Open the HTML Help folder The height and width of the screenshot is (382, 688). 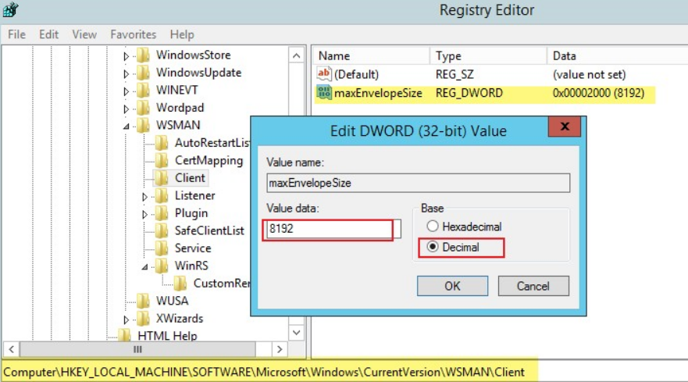[x=167, y=335]
